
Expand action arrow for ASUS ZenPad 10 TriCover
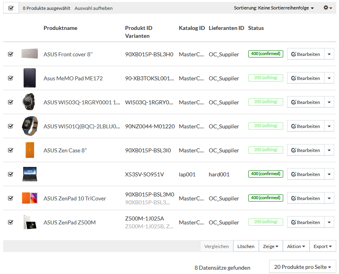[x=329, y=198]
